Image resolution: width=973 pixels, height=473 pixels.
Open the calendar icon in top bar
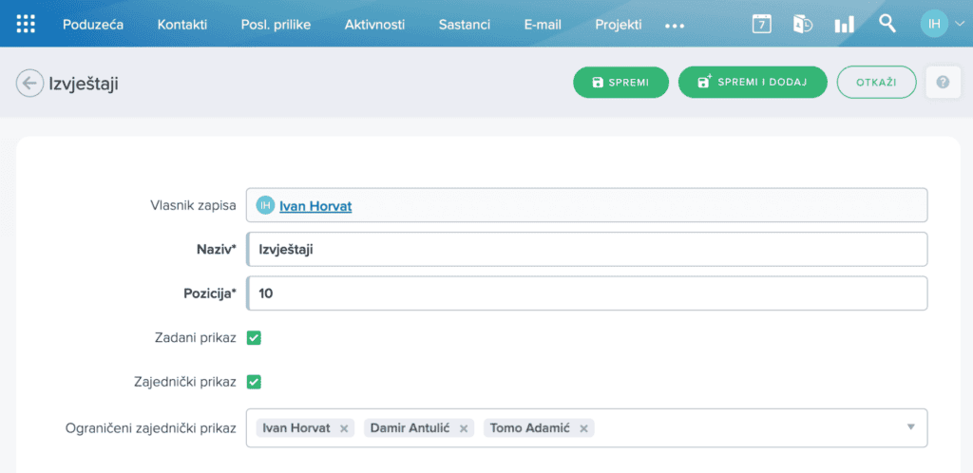point(762,24)
